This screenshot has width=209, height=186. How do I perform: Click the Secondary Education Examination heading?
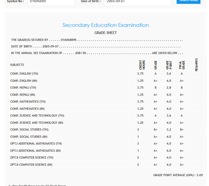pos(106,25)
